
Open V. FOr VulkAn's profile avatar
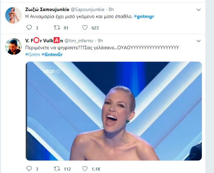tap(15, 46)
